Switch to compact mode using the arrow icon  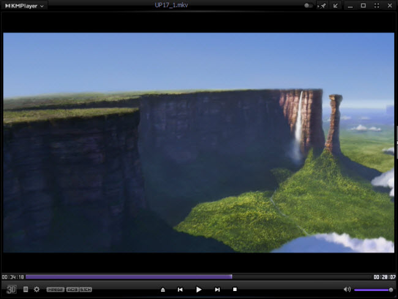[x=336, y=6]
